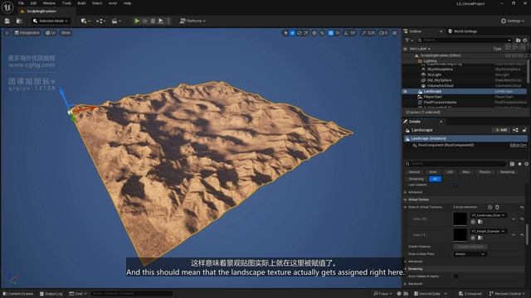
Task: Toggle grid snapping in viewport
Action: pyautogui.click(x=331, y=33)
